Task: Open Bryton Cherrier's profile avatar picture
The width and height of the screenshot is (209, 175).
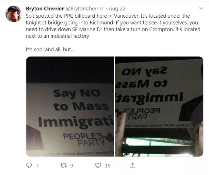Action: point(13,14)
